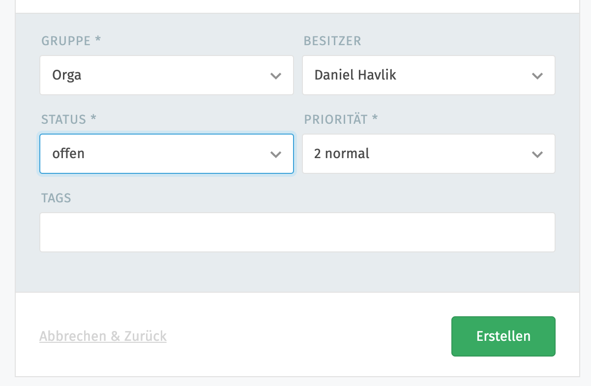Click the chevron arrow in Status dropdown
The width and height of the screenshot is (591, 386).
(276, 154)
